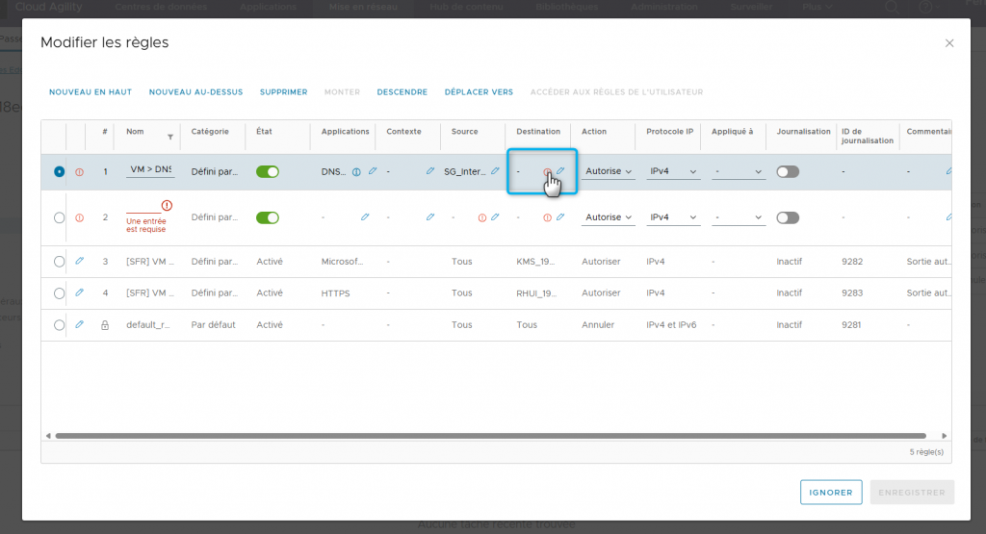Open the Action dropdown for rule 1
The height and width of the screenshot is (534, 986).
tap(609, 171)
